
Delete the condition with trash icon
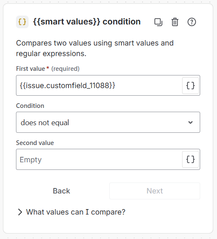coord(175,22)
